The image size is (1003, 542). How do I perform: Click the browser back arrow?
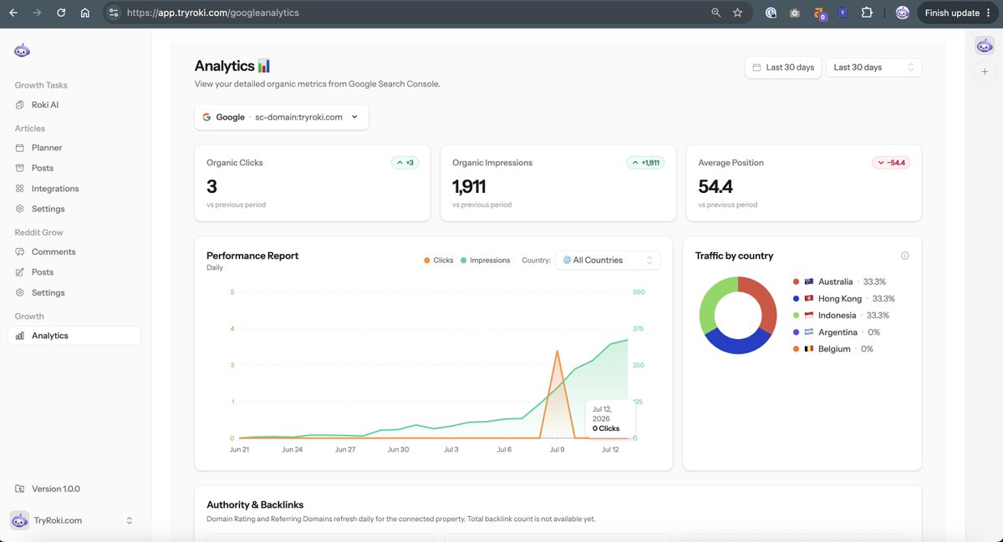point(13,13)
